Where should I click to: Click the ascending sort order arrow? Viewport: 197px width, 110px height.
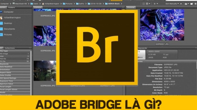tap(181, 4)
